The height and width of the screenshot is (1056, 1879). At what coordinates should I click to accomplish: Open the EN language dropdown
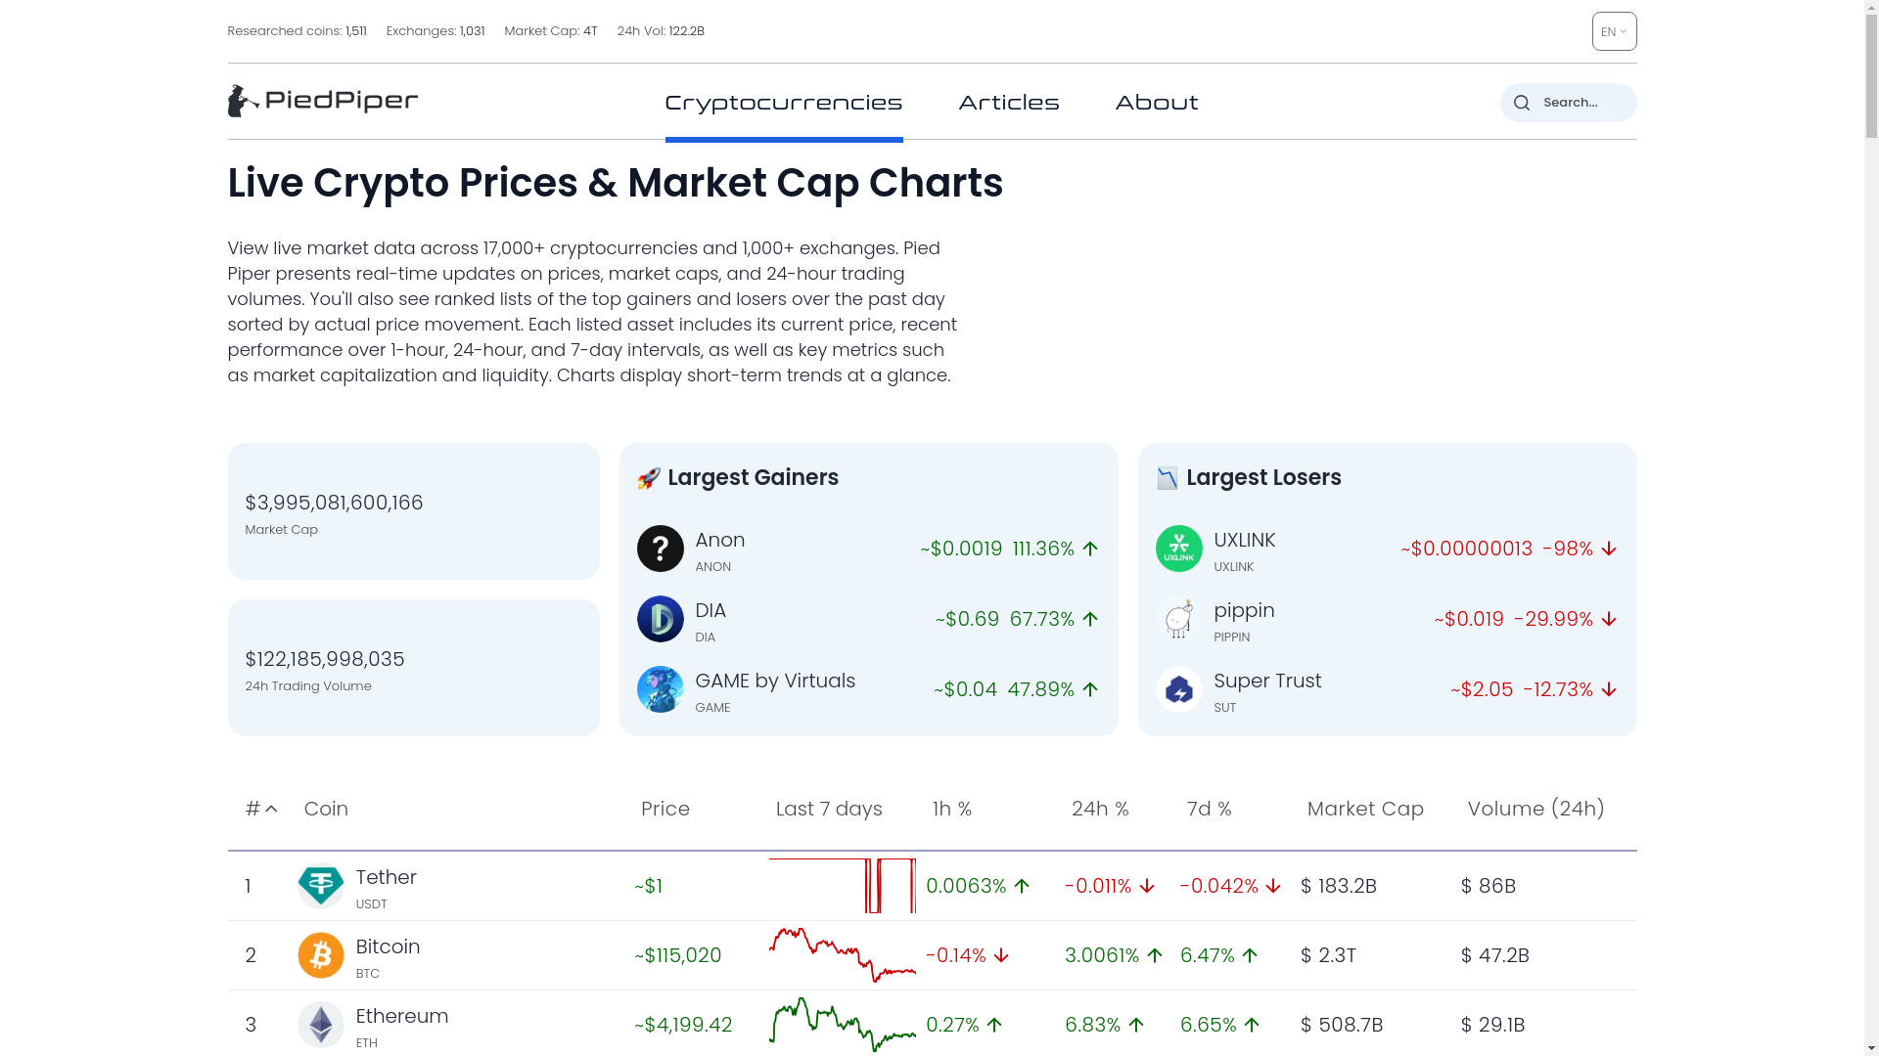(1614, 31)
